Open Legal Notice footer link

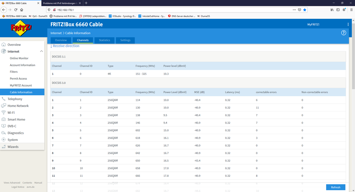pos(18,187)
